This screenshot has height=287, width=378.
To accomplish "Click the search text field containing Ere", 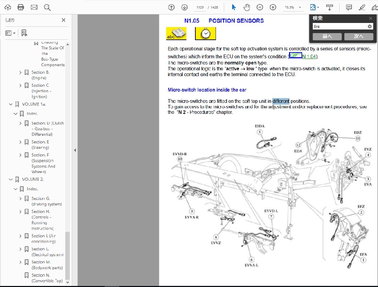I will click(340, 26).
